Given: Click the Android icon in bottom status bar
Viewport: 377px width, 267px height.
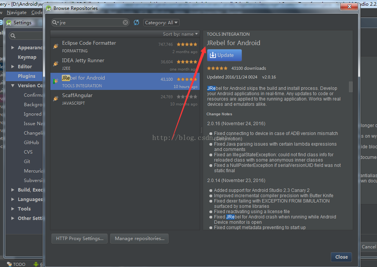Looking at the screenshot, I should 36,264.
